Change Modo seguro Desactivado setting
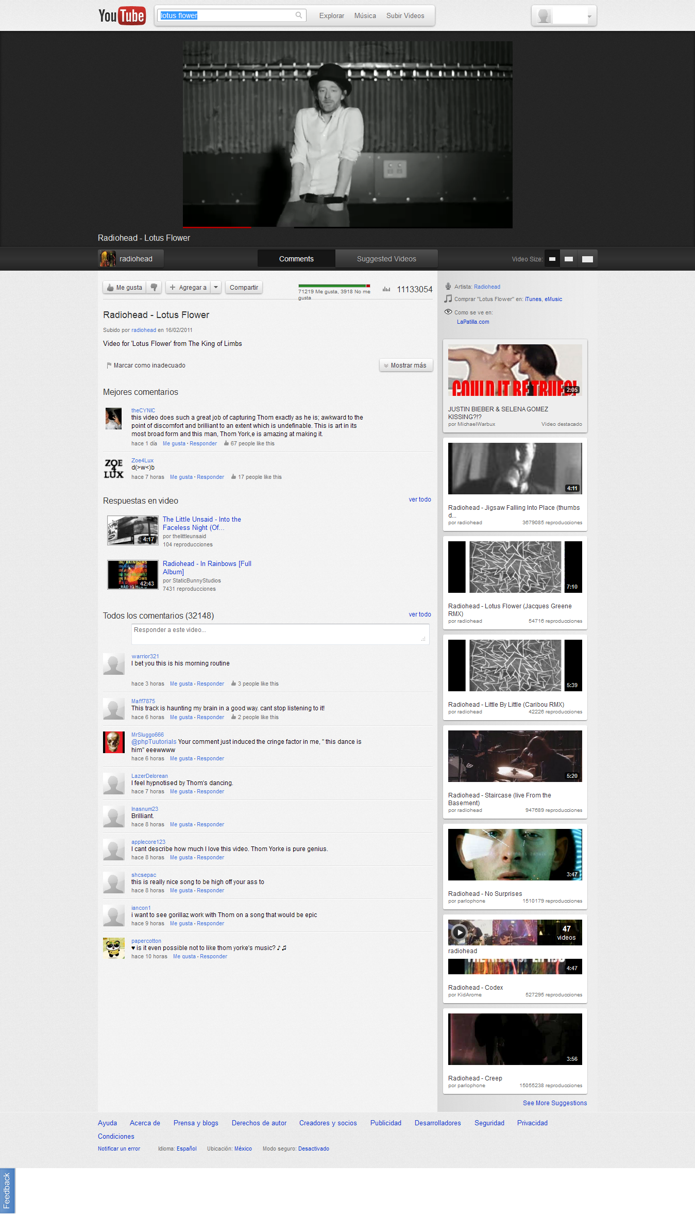The height and width of the screenshot is (1215, 695). [314, 1149]
